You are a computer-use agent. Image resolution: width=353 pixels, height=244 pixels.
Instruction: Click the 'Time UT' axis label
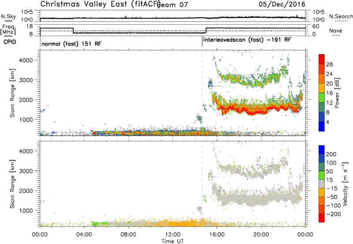pyautogui.click(x=173, y=241)
